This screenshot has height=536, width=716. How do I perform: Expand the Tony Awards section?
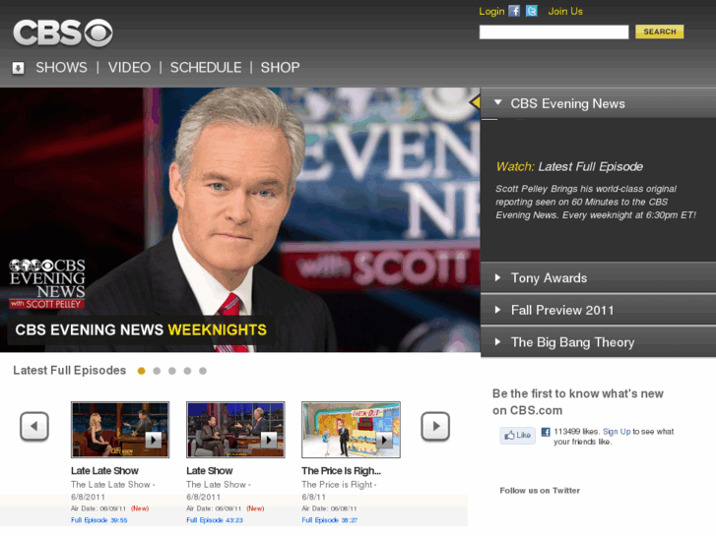point(598,277)
